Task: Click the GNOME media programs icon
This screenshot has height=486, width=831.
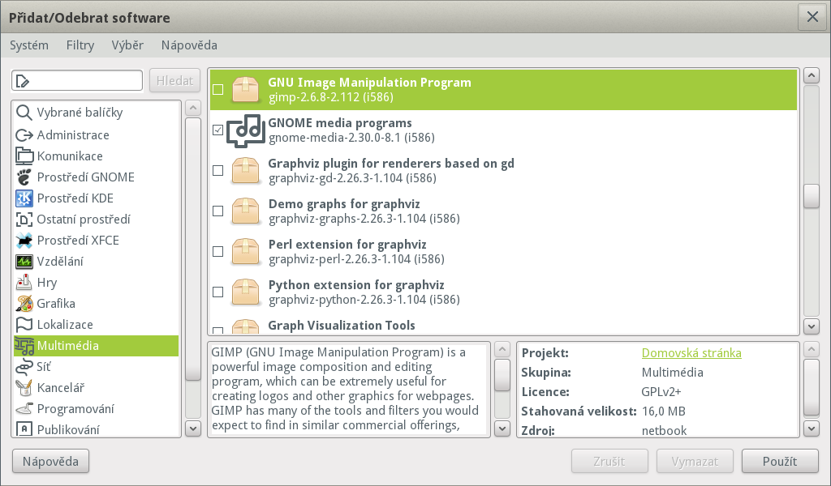Action: tap(245, 130)
